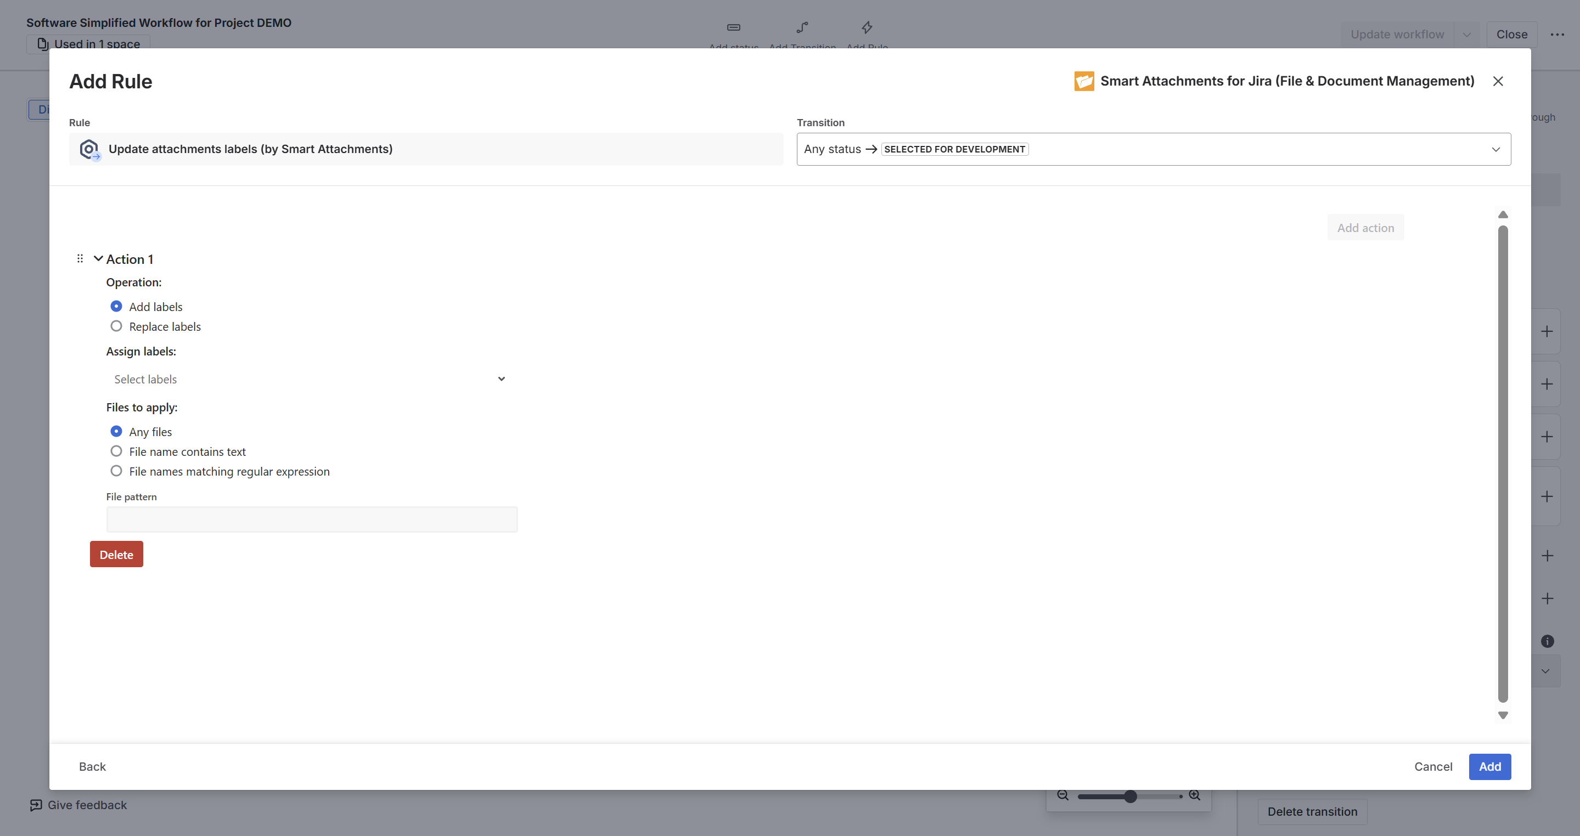Click the File pattern text field
This screenshot has height=836, width=1580.
312,519
